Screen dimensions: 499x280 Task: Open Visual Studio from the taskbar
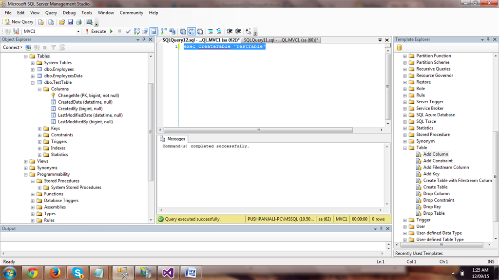(x=168, y=273)
